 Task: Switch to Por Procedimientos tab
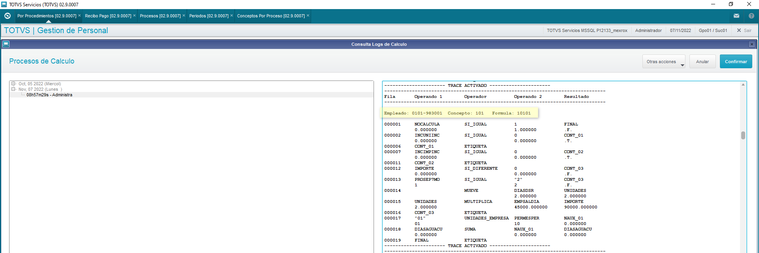click(47, 16)
